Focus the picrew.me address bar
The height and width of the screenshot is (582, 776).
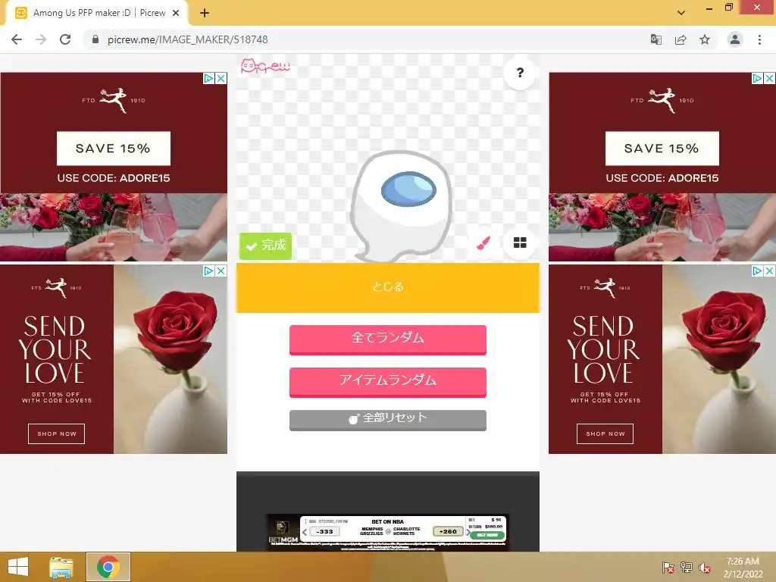click(366, 39)
